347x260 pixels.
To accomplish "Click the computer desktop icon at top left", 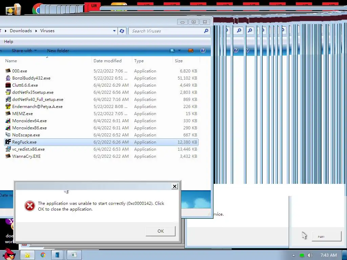I will tap(13, 9).
